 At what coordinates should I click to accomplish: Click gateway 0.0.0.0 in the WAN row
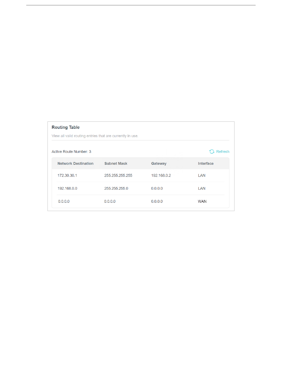point(157,201)
